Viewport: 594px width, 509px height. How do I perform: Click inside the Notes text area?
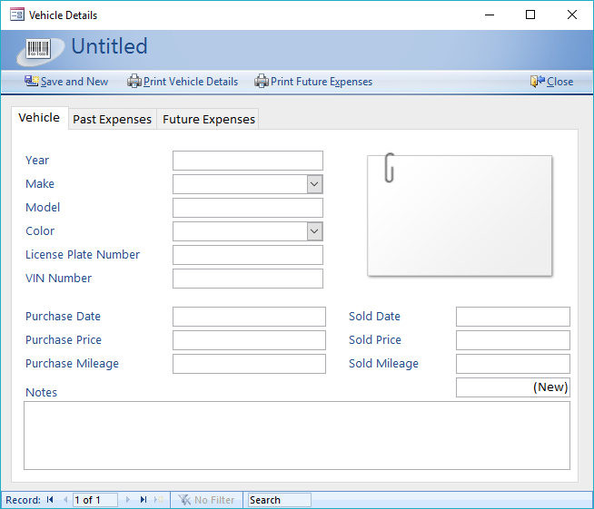296,436
